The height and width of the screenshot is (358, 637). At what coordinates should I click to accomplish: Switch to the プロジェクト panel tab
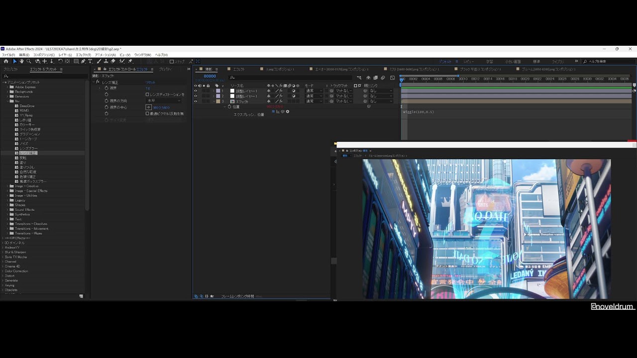point(10,69)
